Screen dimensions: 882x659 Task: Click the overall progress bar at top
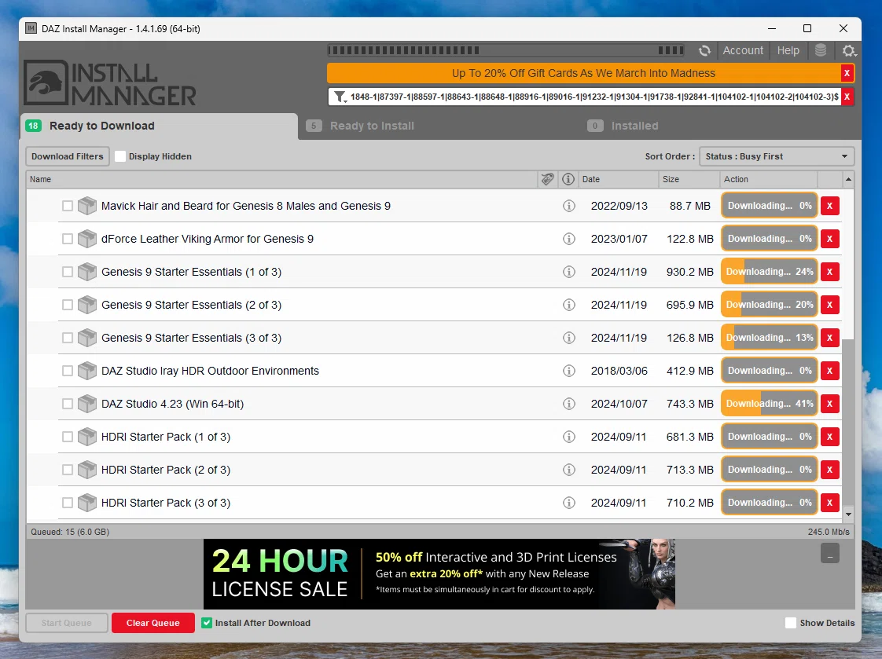coord(505,50)
